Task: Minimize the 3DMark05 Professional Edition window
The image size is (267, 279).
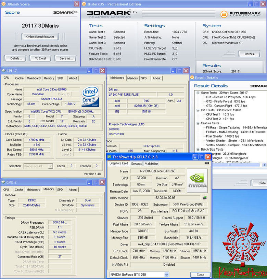Action: coord(250,4)
